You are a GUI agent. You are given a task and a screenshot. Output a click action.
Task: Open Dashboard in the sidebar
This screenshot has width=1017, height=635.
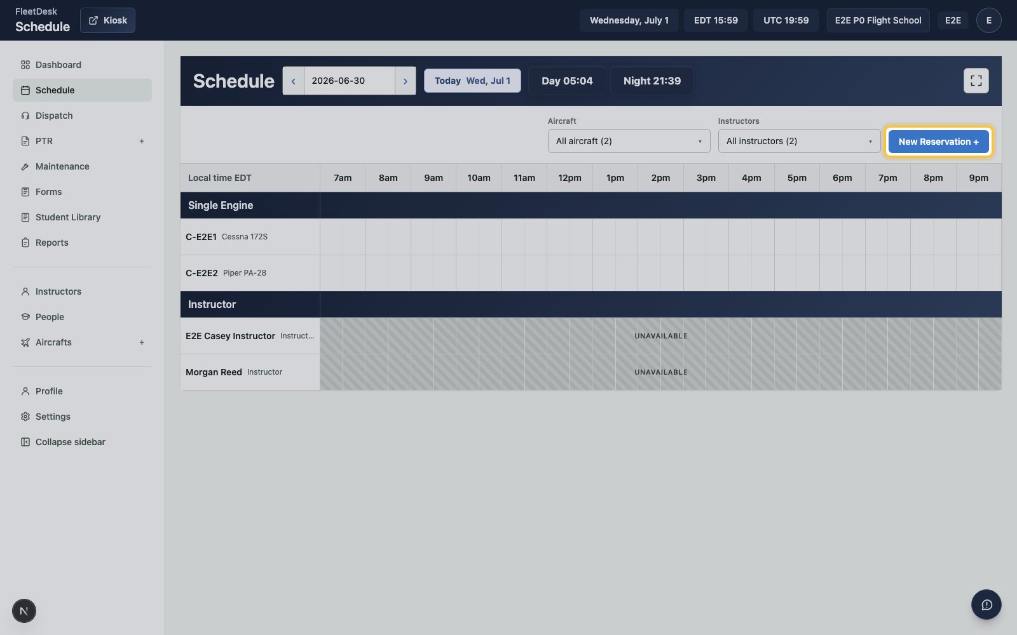click(x=82, y=65)
